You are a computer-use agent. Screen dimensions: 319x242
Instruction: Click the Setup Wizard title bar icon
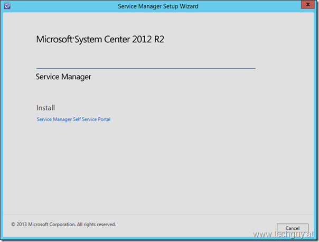7,6
